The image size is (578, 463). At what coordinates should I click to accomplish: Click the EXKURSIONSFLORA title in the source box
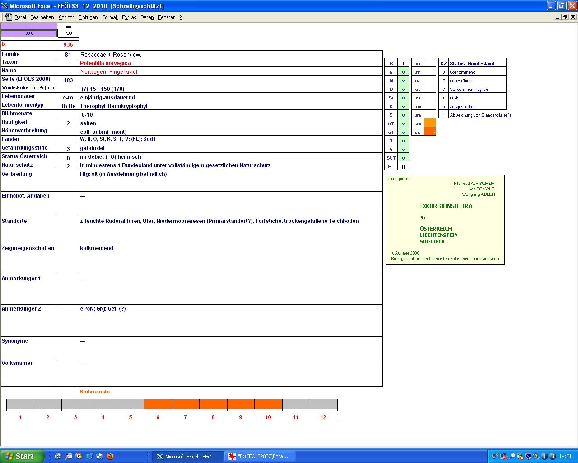click(x=446, y=206)
